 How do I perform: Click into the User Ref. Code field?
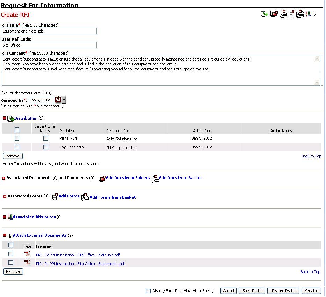pos(49,45)
